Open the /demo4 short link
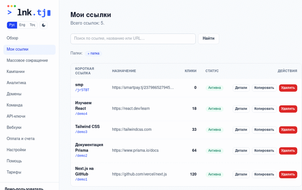 pyautogui.click(x=81, y=114)
